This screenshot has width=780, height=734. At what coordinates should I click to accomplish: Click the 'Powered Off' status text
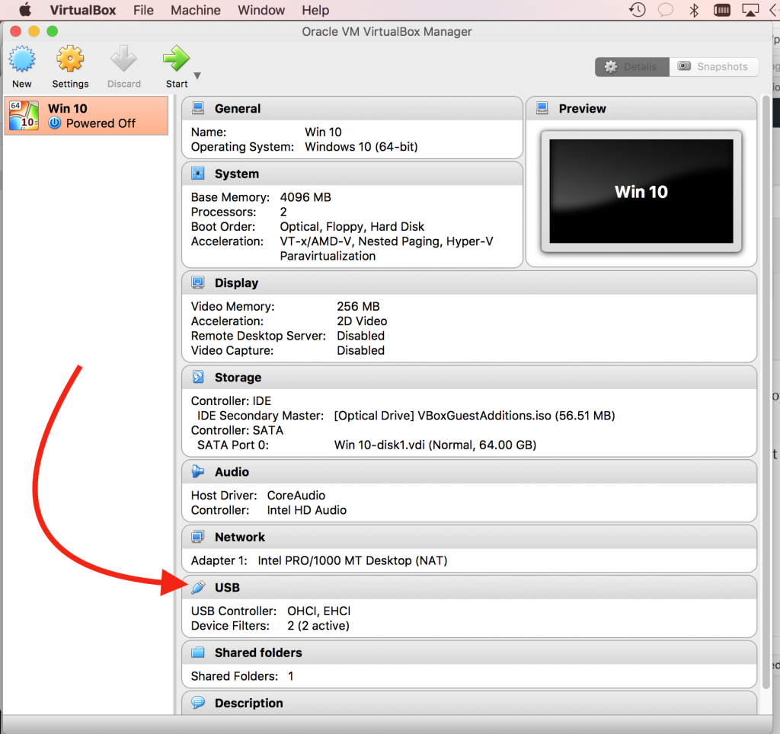(101, 123)
